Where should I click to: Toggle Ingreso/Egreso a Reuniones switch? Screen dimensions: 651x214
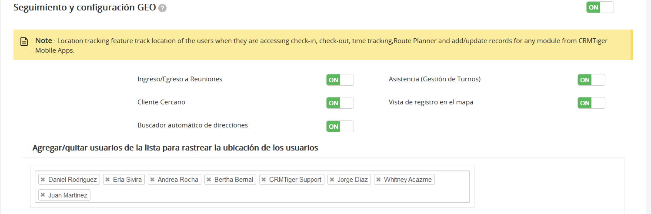340,80
